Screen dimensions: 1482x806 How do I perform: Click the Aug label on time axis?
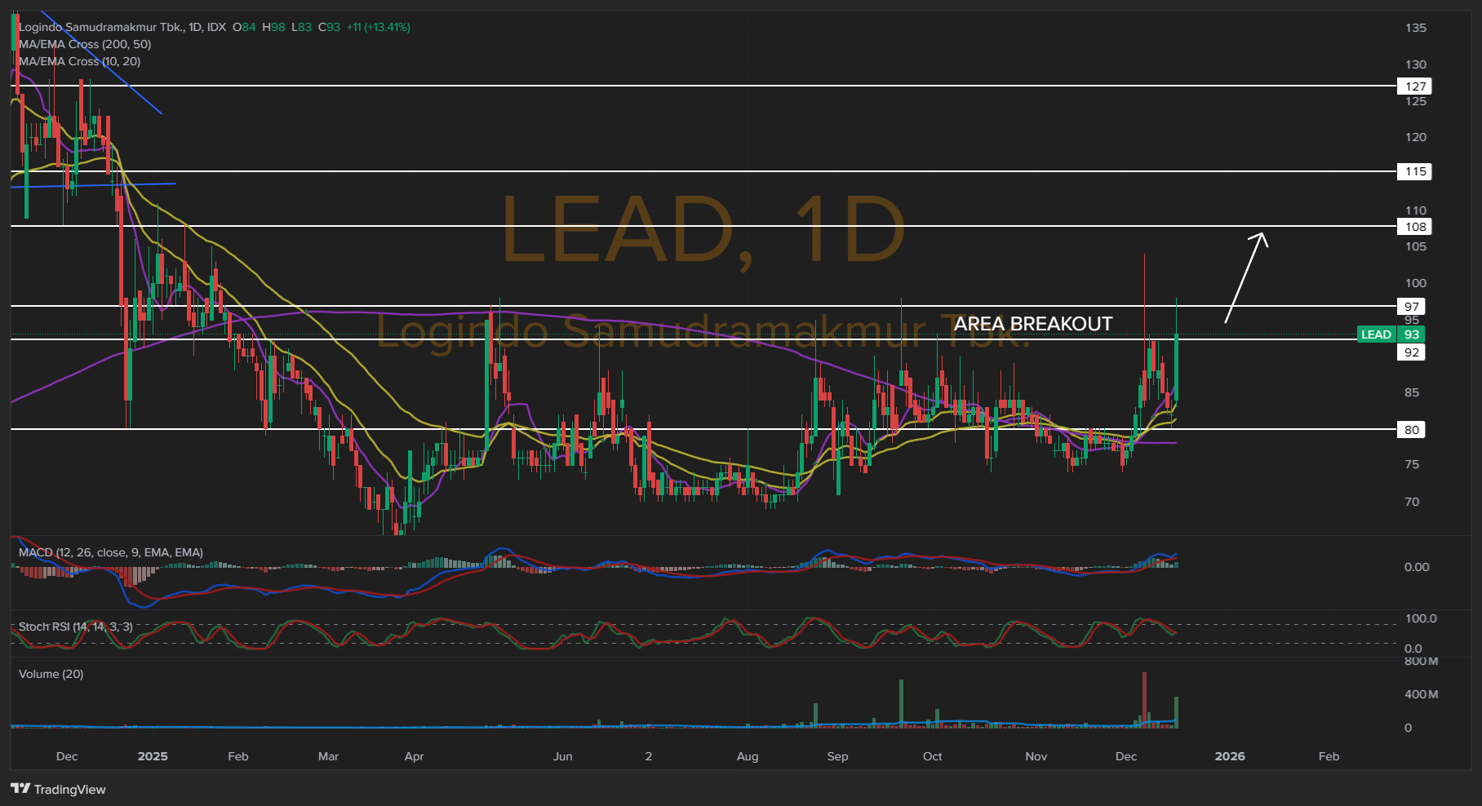coord(747,756)
